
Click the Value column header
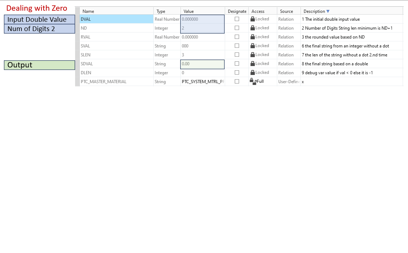(x=188, y=11)
